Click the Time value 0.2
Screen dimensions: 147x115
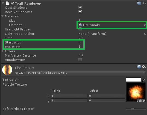click(x=81, y=38)
